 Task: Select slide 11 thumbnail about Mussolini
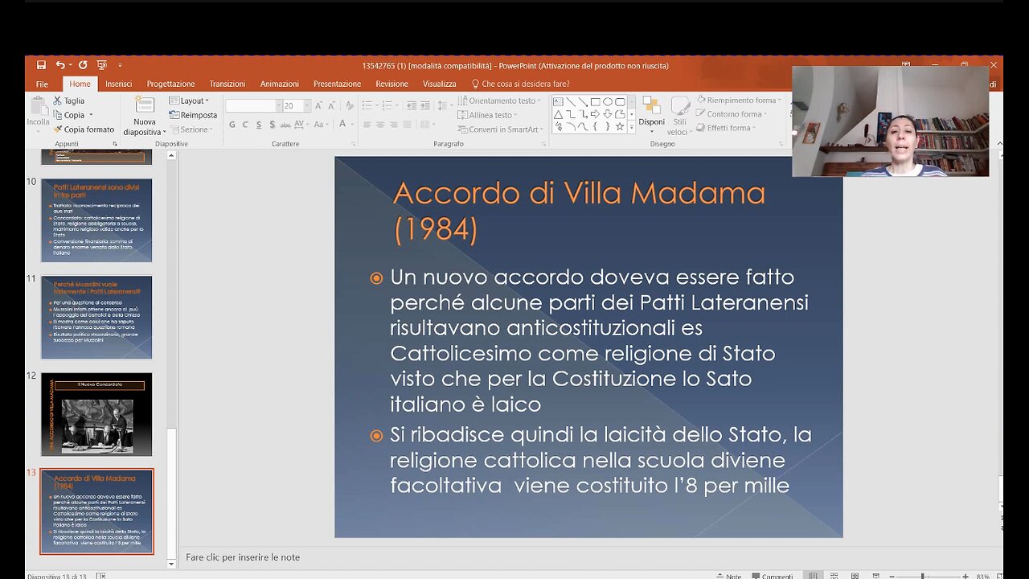96,317
